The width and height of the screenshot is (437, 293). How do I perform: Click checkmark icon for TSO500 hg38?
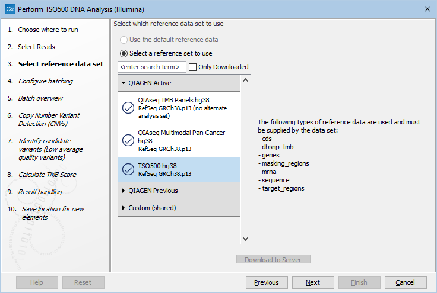pyautogui.click(x=128, y=169)
